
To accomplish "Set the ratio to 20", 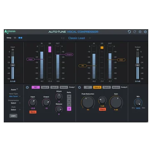I will tap(69, 97).
